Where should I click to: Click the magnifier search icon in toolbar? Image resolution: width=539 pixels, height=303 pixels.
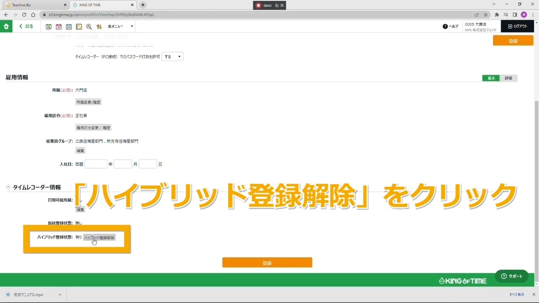click(x=89, y=27)
